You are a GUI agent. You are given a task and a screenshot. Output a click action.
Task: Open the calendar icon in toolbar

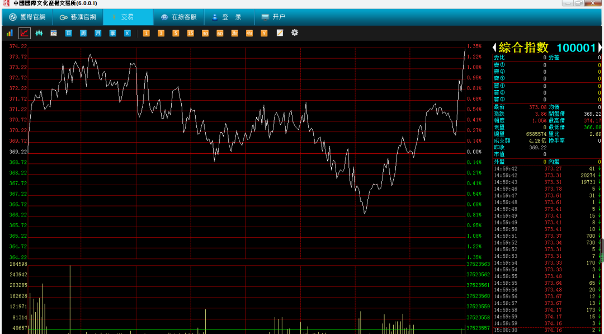coord(54,33)
